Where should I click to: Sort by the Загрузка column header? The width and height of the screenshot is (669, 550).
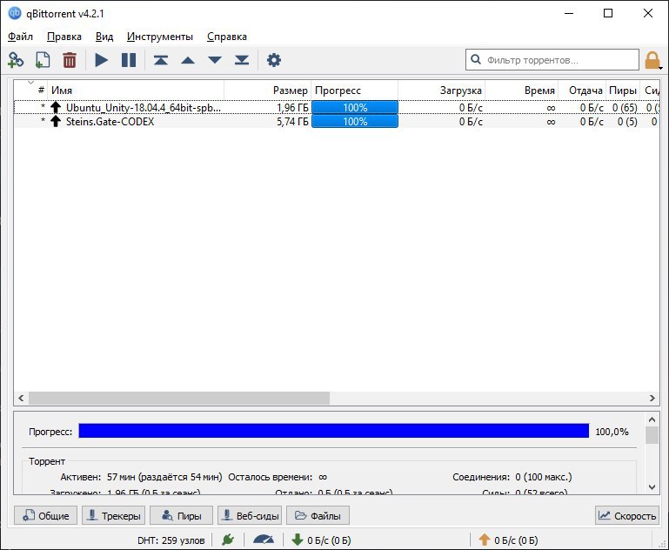pyautogui.click(x=442, y=90)
